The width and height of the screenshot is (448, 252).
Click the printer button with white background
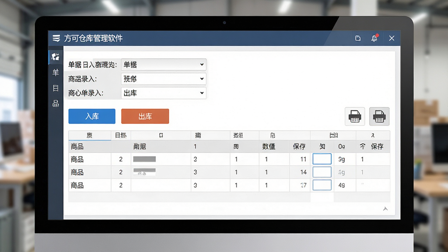point(355,116)
